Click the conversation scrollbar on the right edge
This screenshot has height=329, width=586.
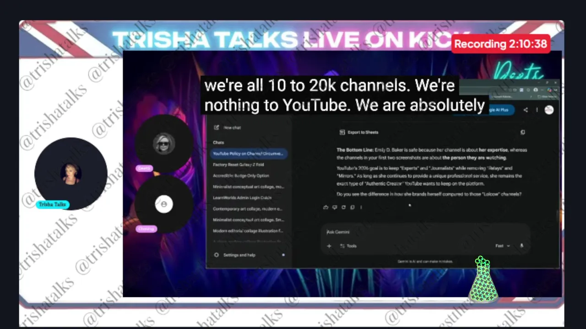click(x=557, y=215)
